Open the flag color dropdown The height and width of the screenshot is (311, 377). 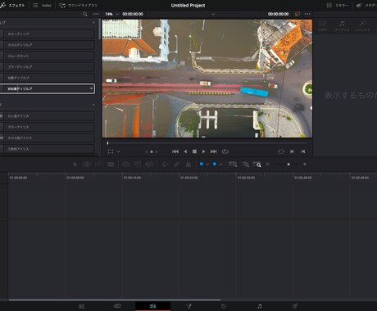(x=207, y=165)
